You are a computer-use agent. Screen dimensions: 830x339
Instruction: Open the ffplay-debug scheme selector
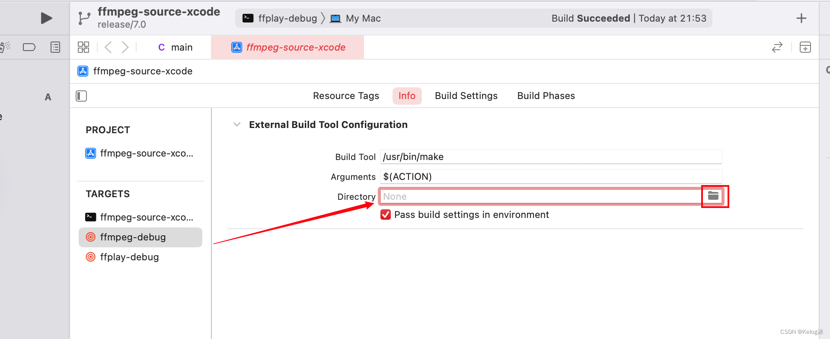point(280,18)
